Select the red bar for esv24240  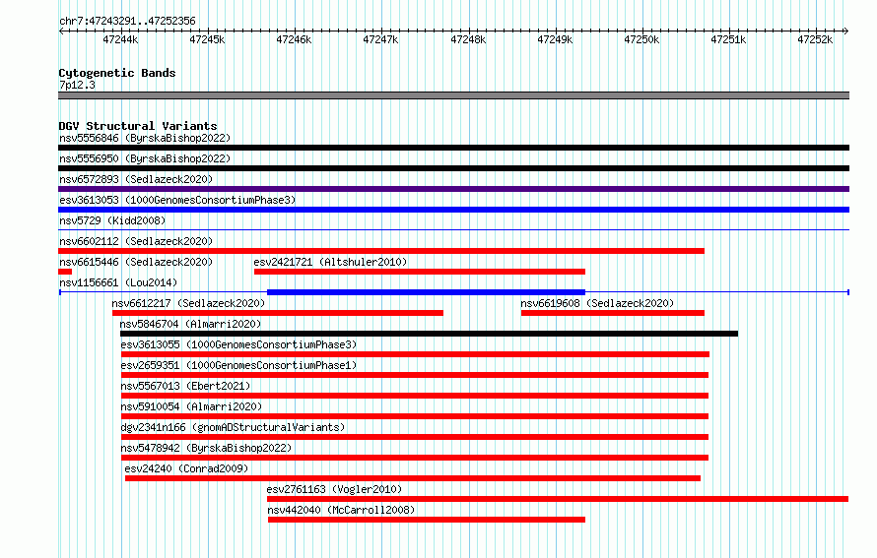[413, 478]
